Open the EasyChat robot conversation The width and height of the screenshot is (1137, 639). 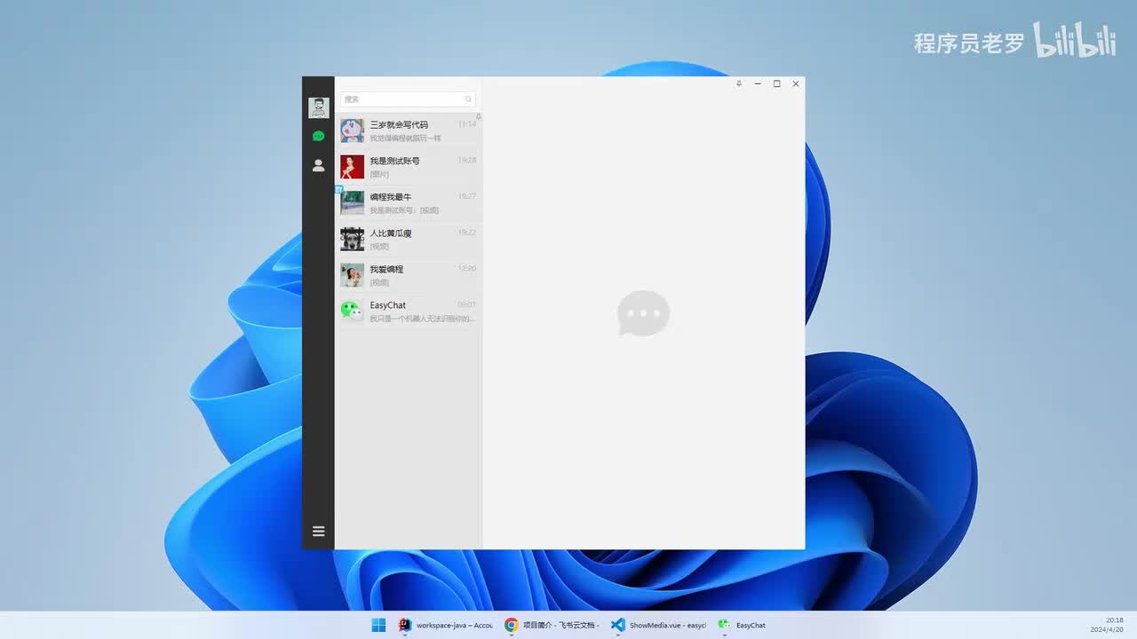pos(409,312)
